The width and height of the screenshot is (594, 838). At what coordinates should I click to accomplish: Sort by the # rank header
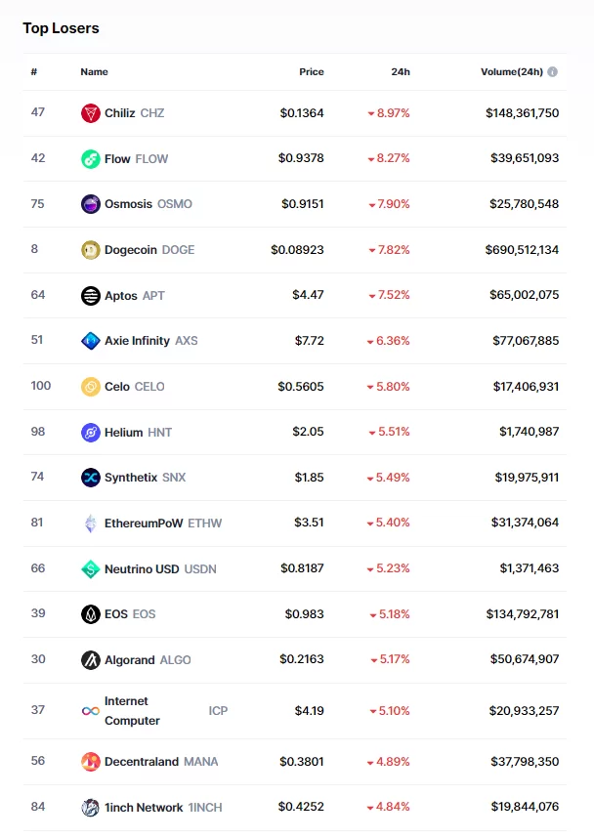(x=33, y=71)
